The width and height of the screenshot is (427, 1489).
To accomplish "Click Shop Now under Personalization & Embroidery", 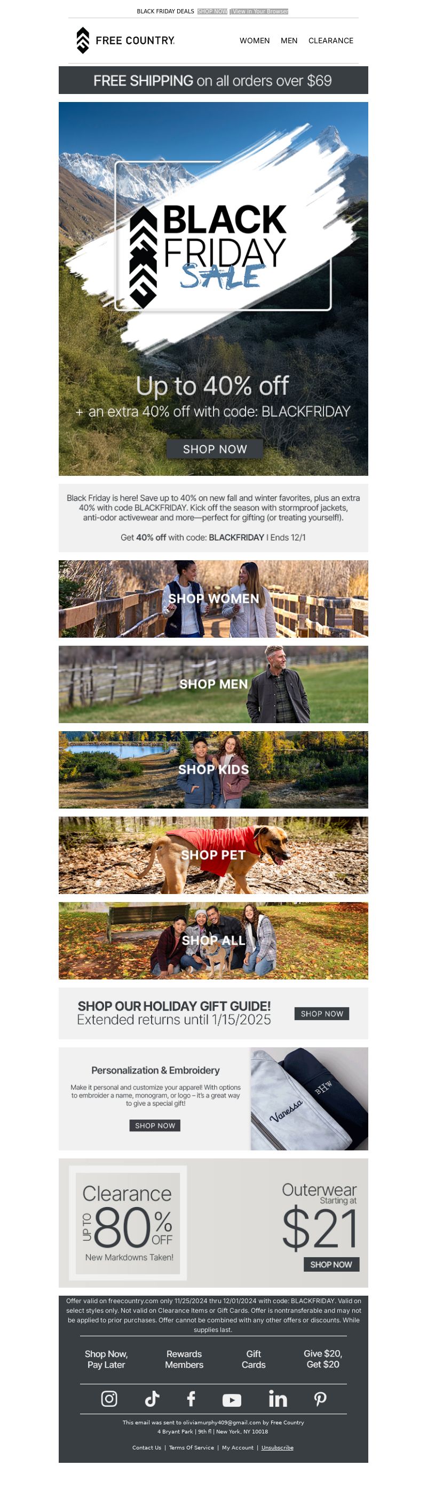I will pos(155,1125).
